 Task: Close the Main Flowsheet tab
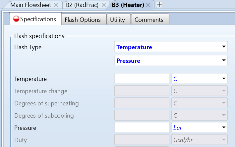tap(56, 5)
